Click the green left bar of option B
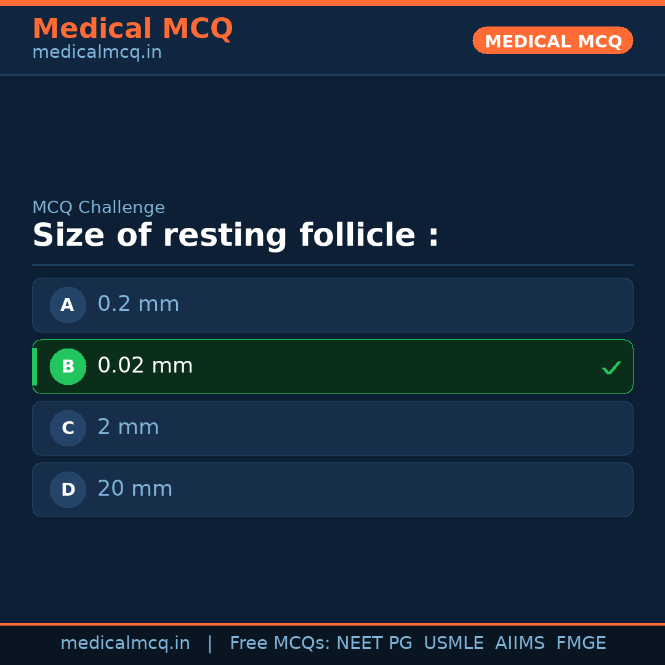The height and width of the screenshot is (665, 665). click(x=34, y=366)
